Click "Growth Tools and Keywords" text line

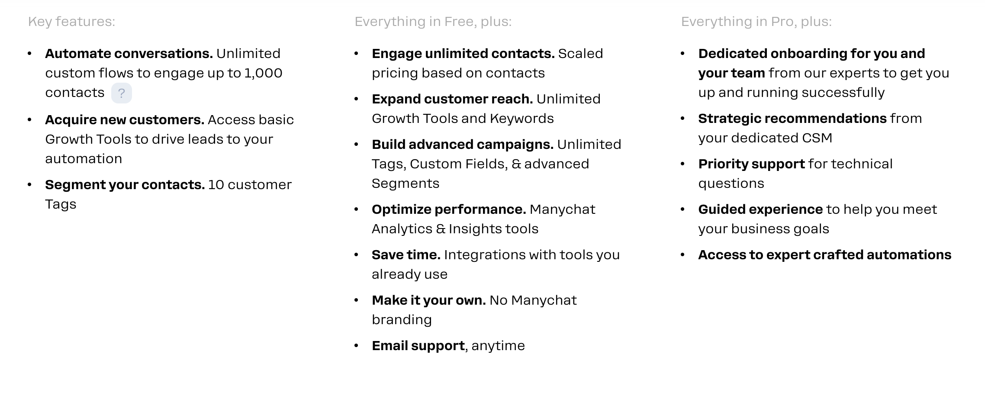click(x=463, y=119)
